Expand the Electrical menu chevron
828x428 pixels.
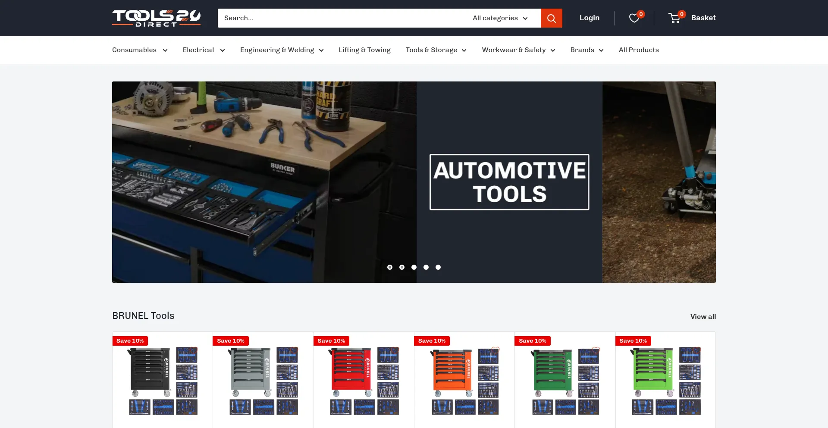pos(222,50)
